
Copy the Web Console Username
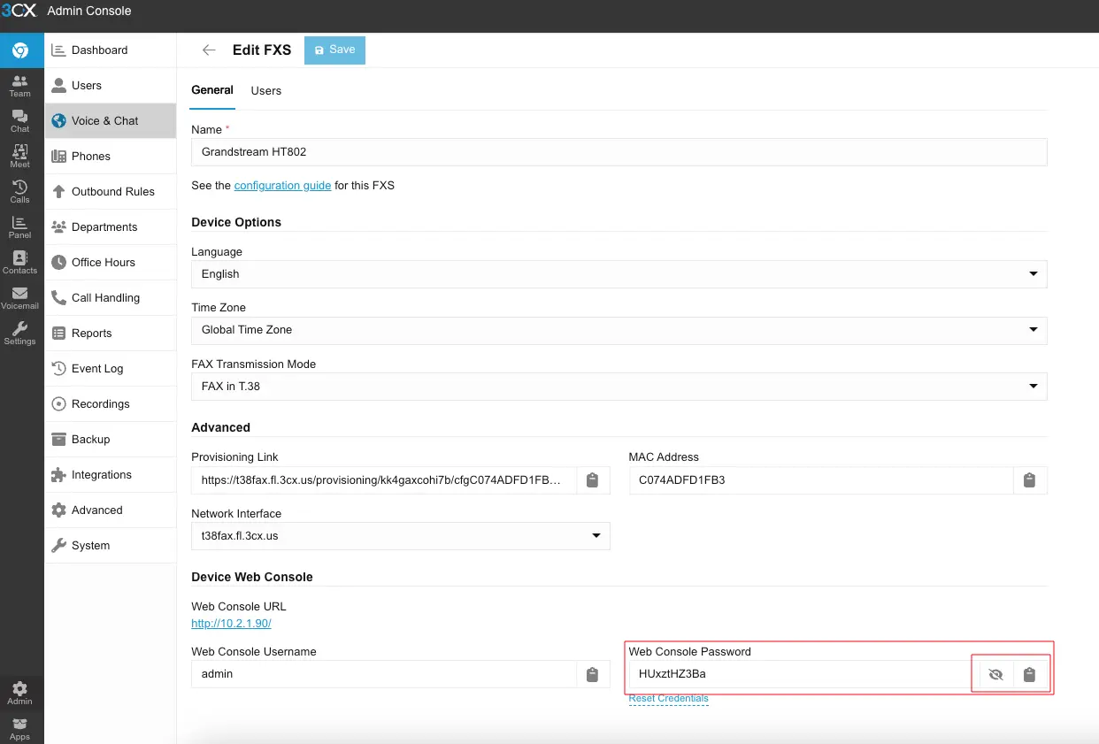(x=593, y=674)
